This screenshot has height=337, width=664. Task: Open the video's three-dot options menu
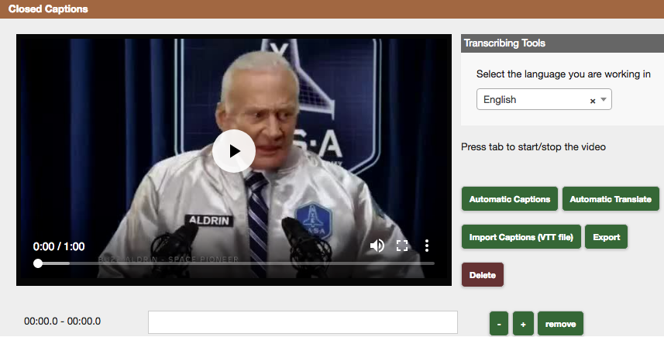(427, 246)
